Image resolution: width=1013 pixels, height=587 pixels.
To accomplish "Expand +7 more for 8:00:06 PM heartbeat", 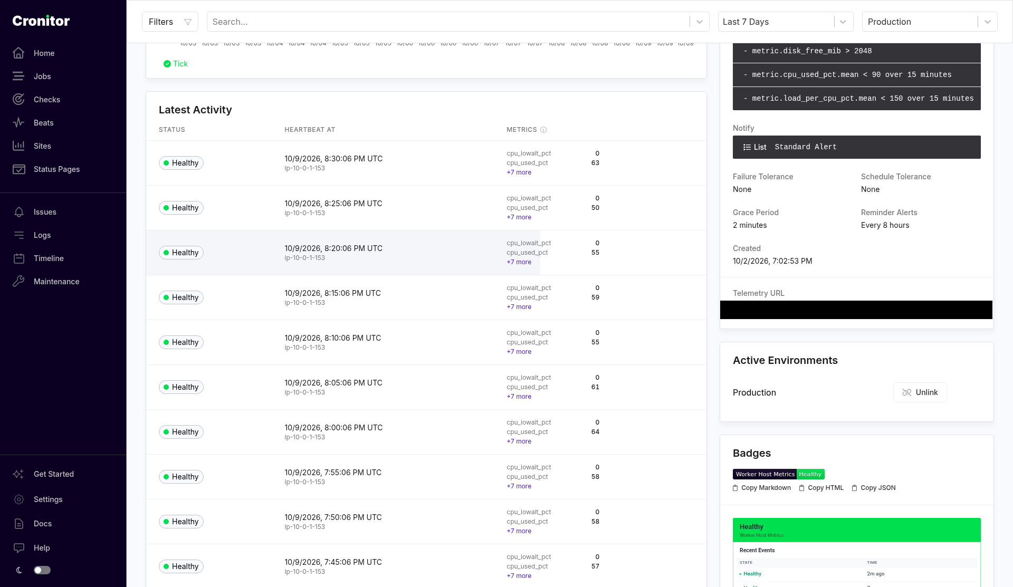I will (519, 441).
